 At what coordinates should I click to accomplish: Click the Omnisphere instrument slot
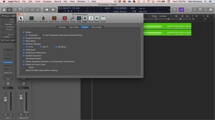(8, 62)
